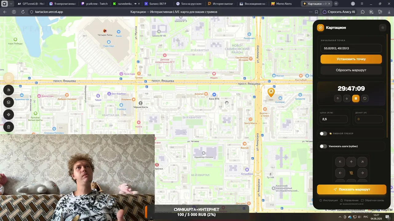394x221 pixels.
Task: Open the Инструкция link
Action: coord(329,200)
